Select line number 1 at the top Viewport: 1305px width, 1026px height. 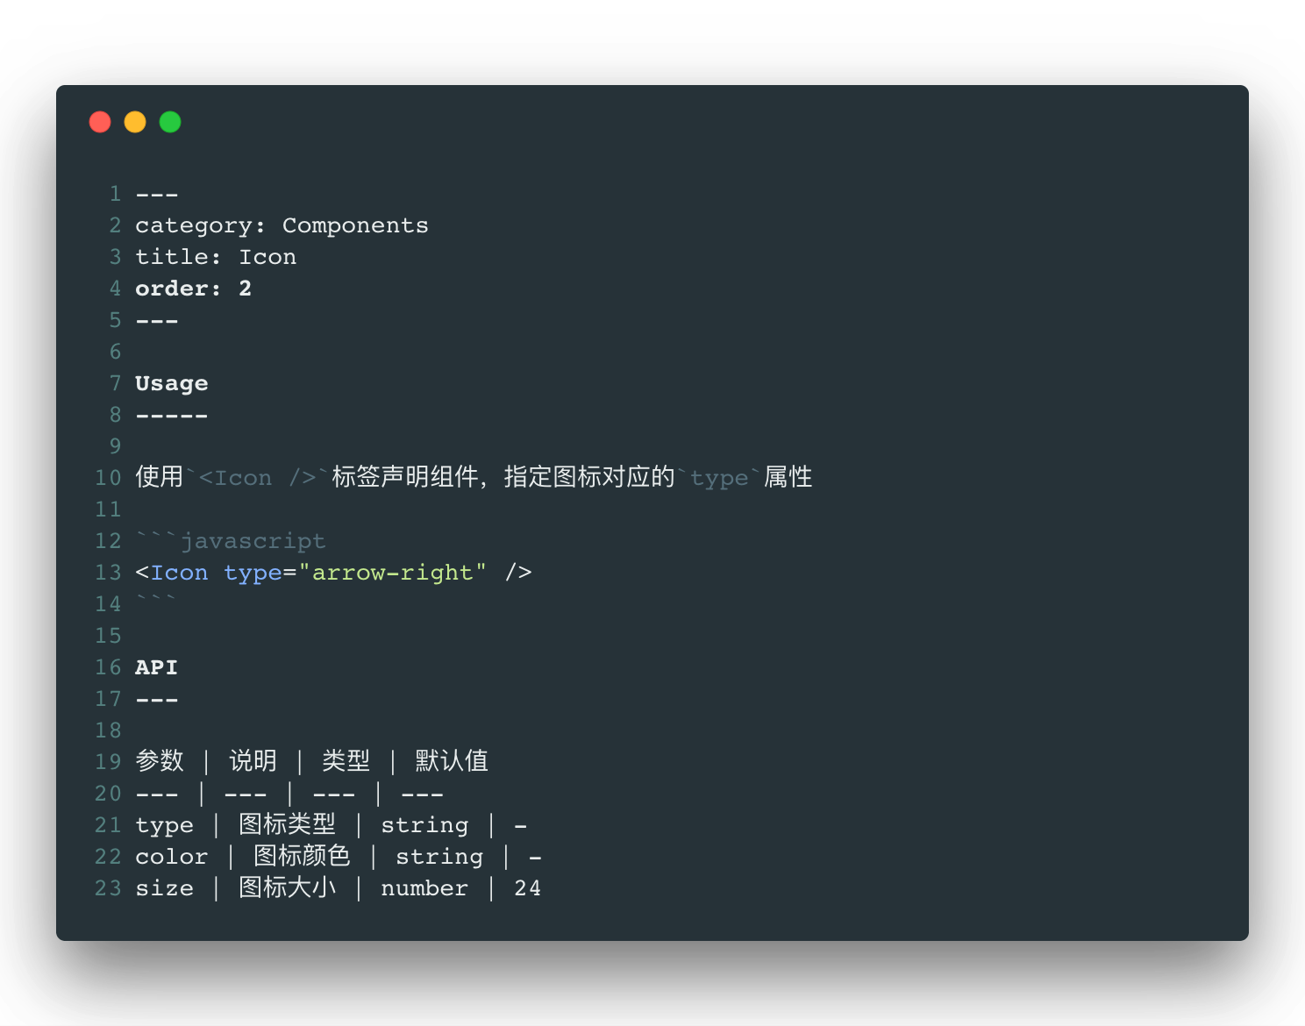click(x=115, y=194)
